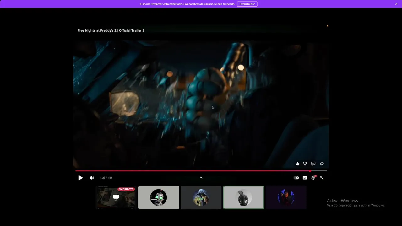The image size is (402, 226).
Task: Click the EN DIRECTO badge
Action: tap(126, 189)
